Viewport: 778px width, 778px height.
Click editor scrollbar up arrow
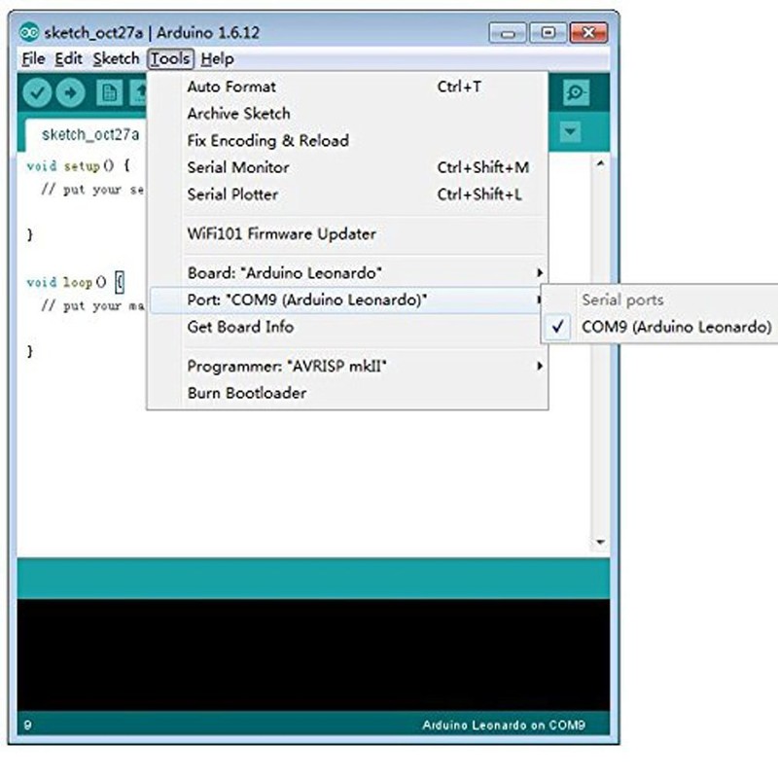(600, 163)
